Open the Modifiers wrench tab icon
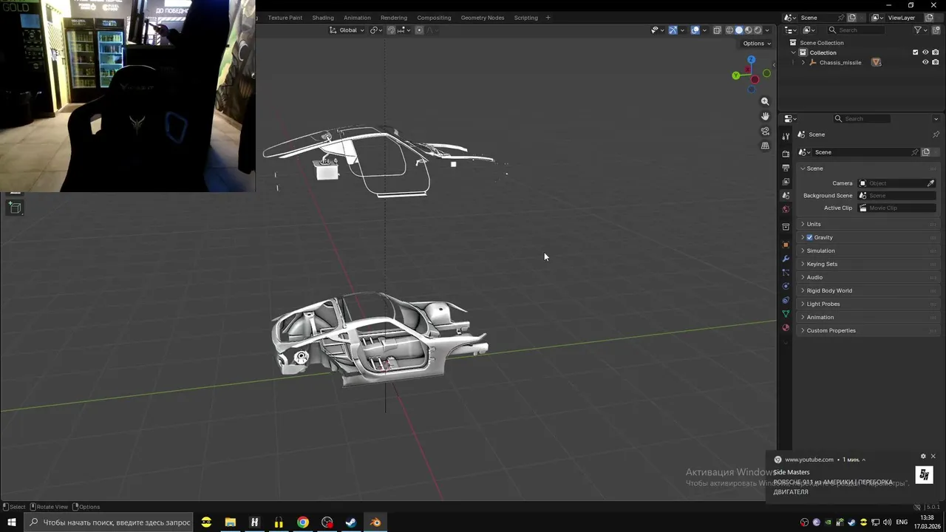This screenshot has width=946, height=532. [786, 259]
